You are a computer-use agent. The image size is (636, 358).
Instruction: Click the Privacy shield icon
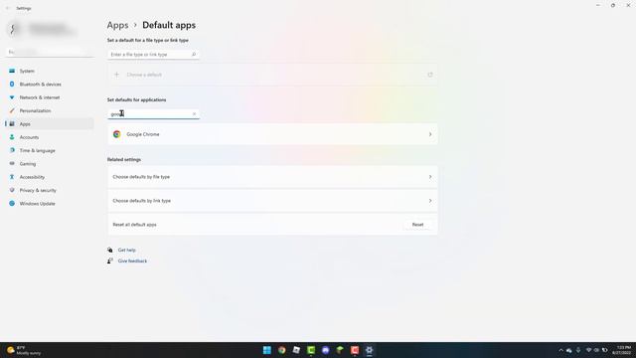[x=12, y=190]
